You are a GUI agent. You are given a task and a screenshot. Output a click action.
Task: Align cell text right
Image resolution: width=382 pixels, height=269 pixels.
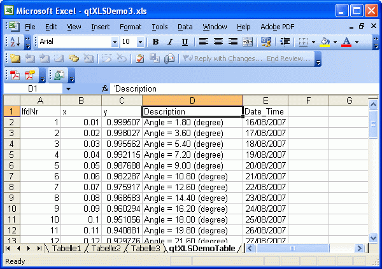pos(232,42)
